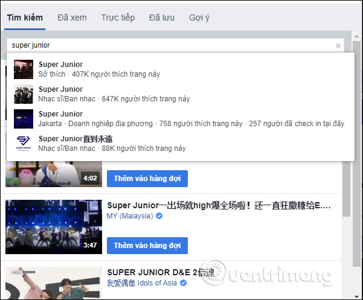The image size is (363, 300).
Task: Click the Jakarta Super Junior page avatar
Action: coord(24,119)
